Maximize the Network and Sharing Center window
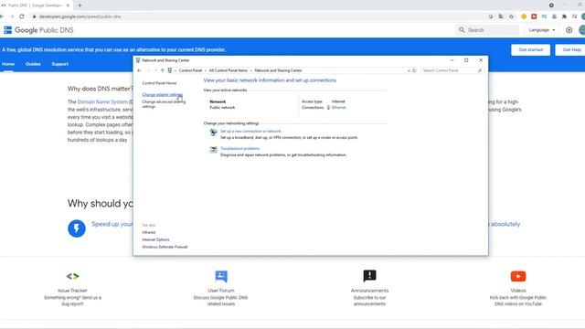585x329 pixels. 466,60
